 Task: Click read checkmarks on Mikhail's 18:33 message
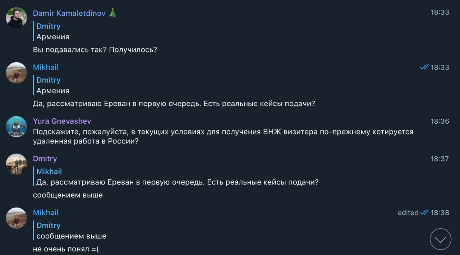(424, 67)
